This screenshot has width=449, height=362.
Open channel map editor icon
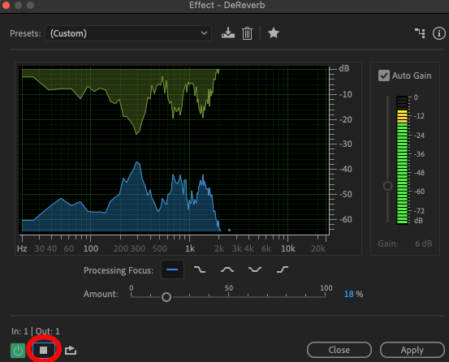pos(420,33)
